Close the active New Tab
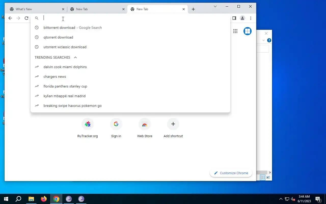This screenshot has width=326, height=204. pos(184,9)
